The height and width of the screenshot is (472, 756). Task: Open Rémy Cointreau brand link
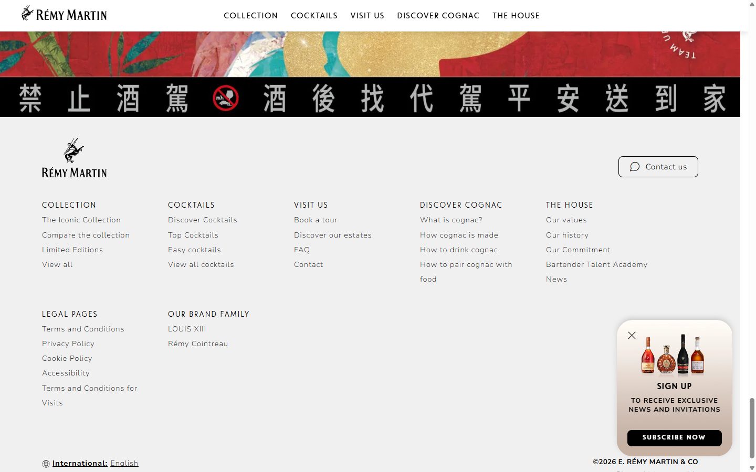[198, 344]
